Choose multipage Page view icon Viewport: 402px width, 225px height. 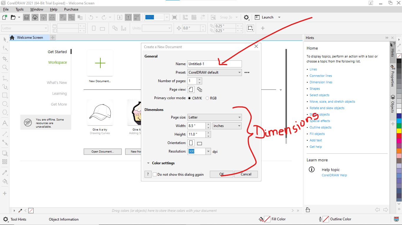click(200, 89)
